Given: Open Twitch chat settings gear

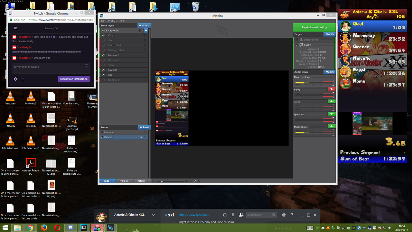Looking at the screenshot, I should coord(15,79).
